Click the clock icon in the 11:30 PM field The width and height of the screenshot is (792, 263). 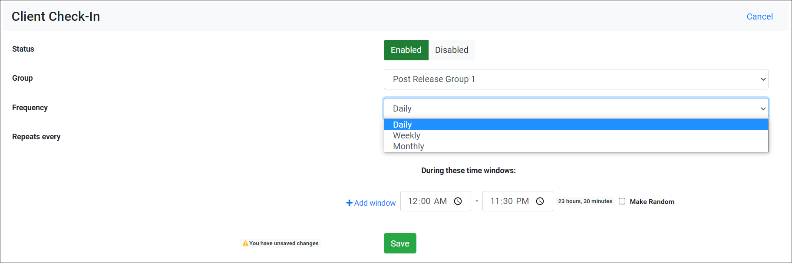[540, 201]
